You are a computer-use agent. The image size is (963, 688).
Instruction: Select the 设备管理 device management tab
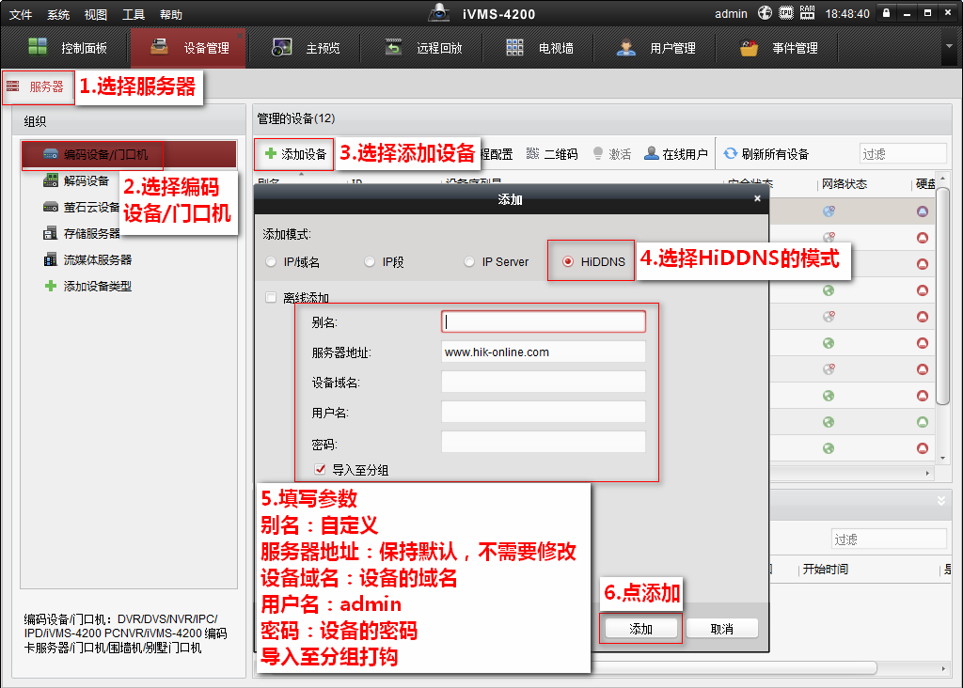(x=188, y=48)
